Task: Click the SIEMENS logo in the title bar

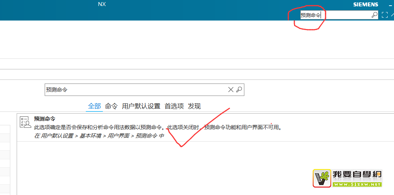Action: 366,5
